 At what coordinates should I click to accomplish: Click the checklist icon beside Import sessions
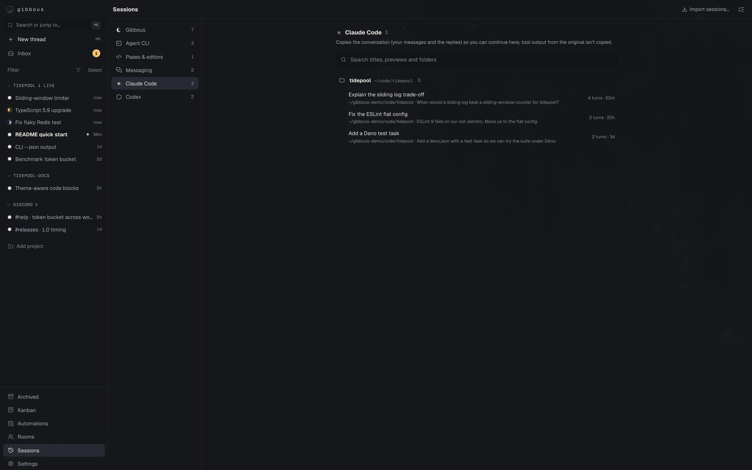[741, 9]
